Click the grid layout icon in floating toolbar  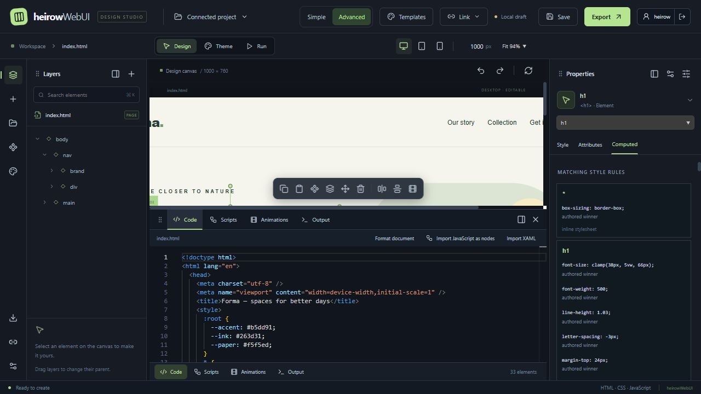[x=412, y=189]
